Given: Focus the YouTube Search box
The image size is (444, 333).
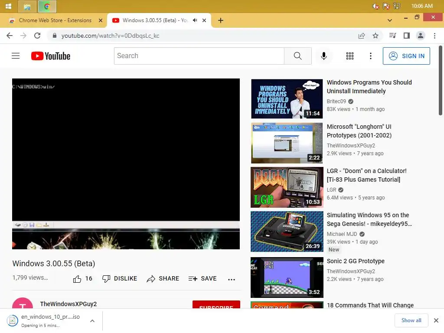Looking at the screenshot, I should coord(199,56).
